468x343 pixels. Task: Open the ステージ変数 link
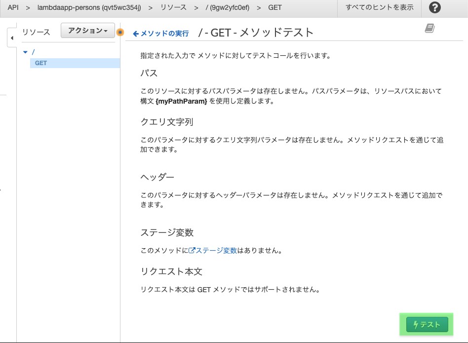pos(216,251)
